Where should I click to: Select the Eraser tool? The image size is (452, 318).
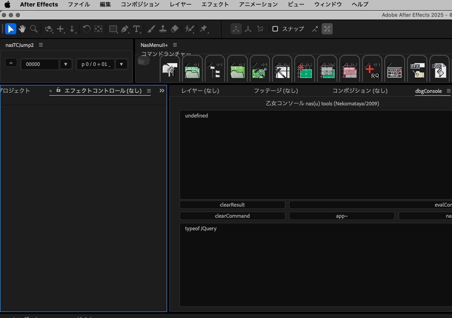(174, 29)
